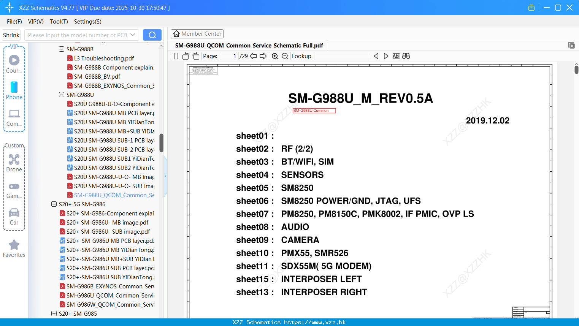Screen dimensions: 579x326
Task: Open S20U SM-G988U SUB1 YiDianTong file
Action: [x=111, y=158]
